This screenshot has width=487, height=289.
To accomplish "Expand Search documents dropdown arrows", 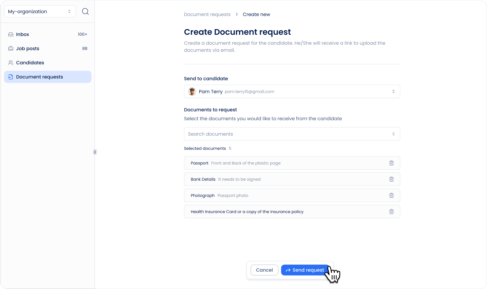I will pyautogui.click(x=393, y=134).
